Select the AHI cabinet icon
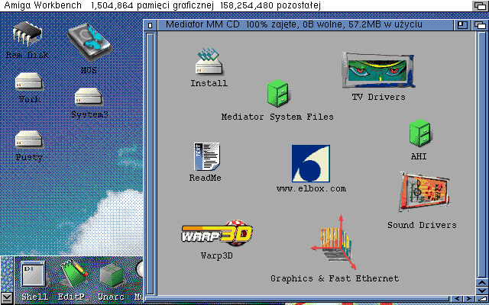Image resolution: width=489 pixels, height=305 pixels. [419, 133]
